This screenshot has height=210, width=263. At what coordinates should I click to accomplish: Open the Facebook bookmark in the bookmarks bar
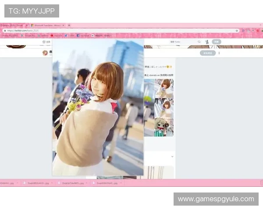point(83,35)
